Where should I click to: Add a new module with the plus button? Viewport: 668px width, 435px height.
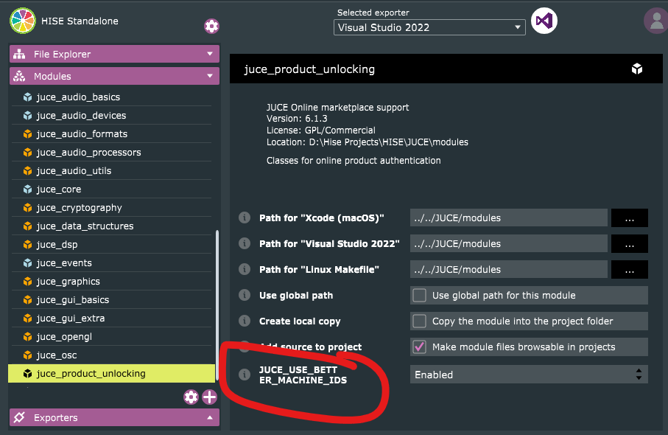point(209,397)
